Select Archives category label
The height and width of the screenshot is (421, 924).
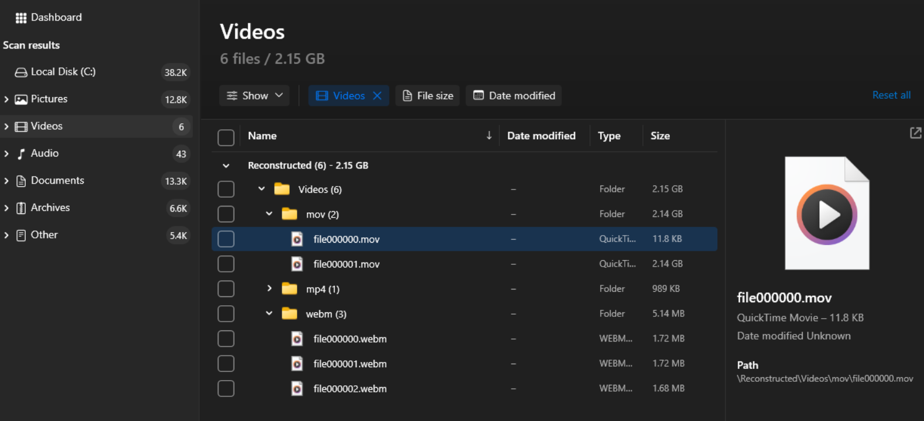coord(50,208)
